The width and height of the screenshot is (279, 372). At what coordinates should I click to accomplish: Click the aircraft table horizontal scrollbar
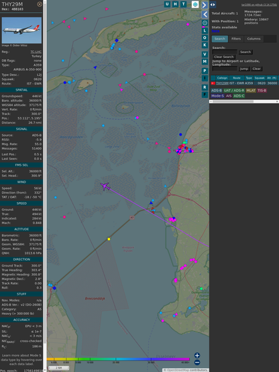click(x=244, y=101)
